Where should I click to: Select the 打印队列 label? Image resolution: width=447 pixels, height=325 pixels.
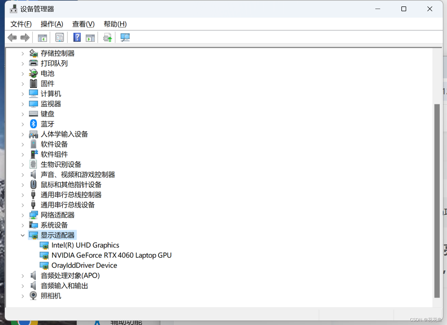pyautogui.click(x=54, y=63)
